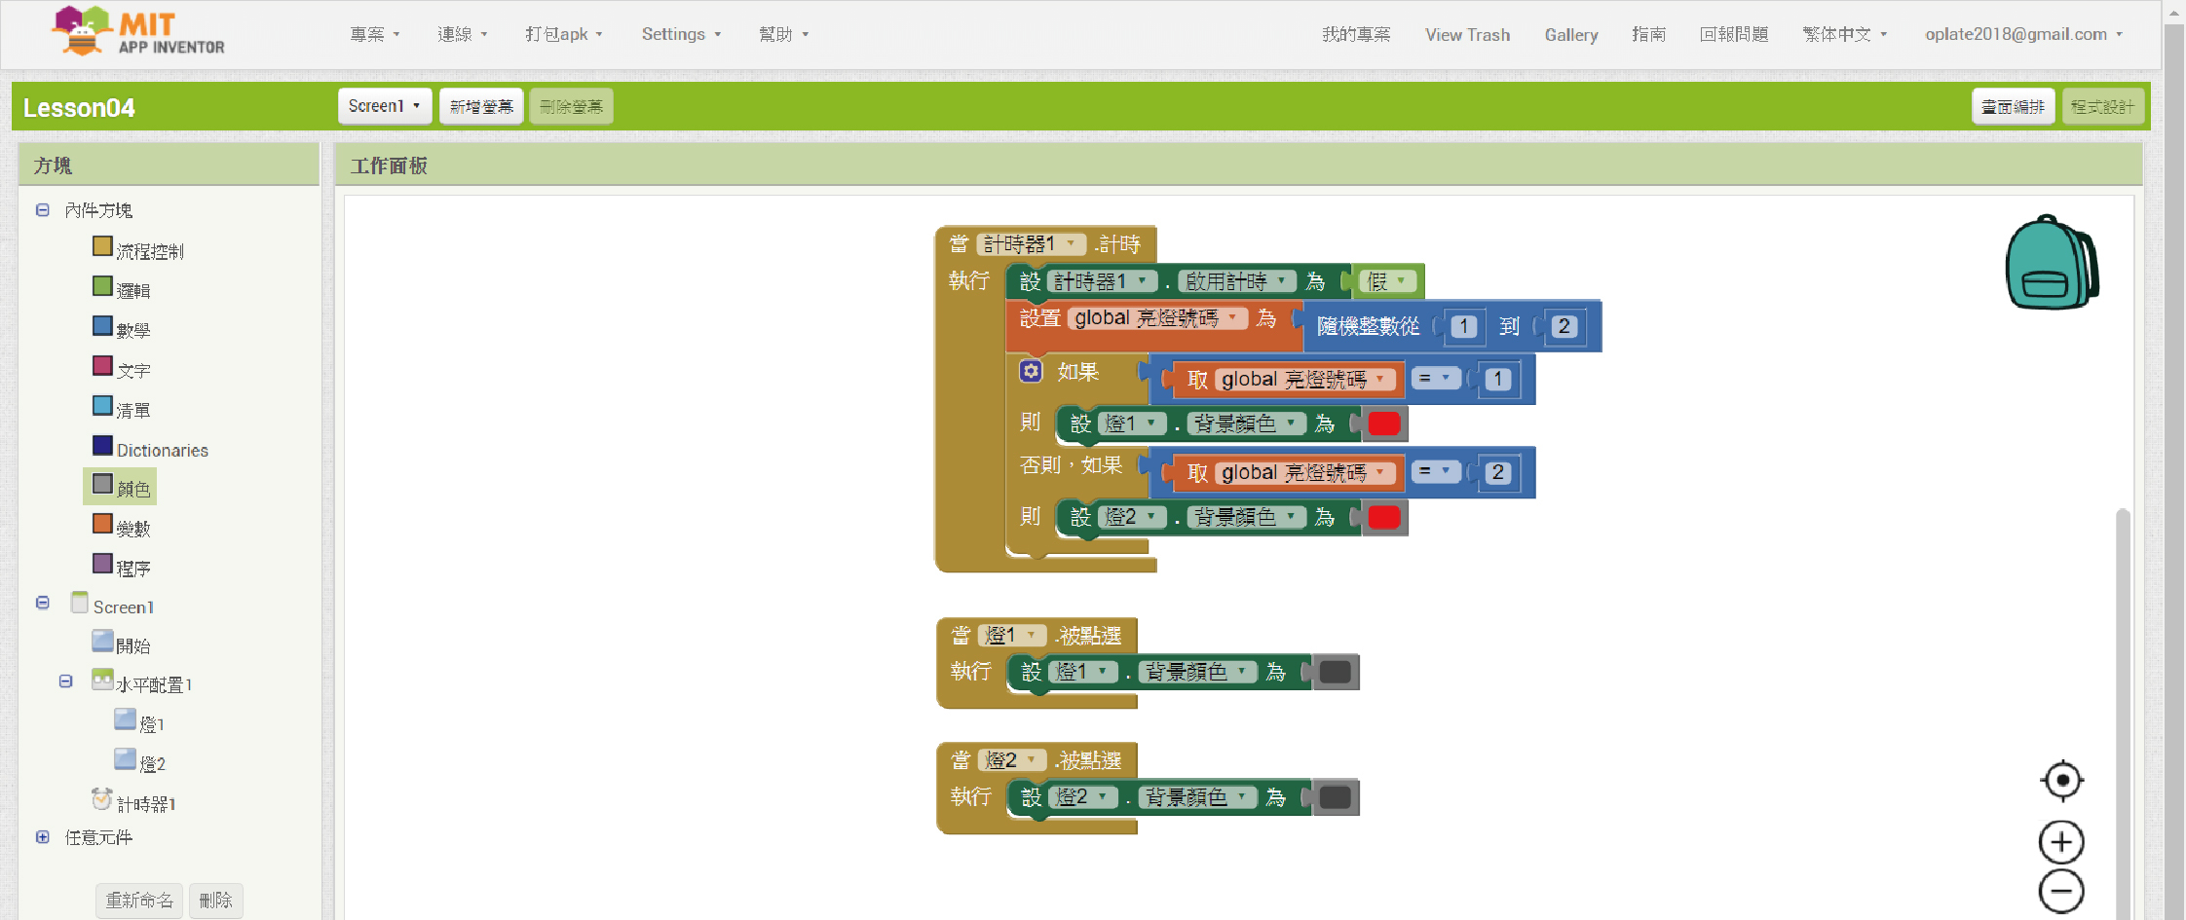Open the 打包apk menu

(x=563, y=34)
